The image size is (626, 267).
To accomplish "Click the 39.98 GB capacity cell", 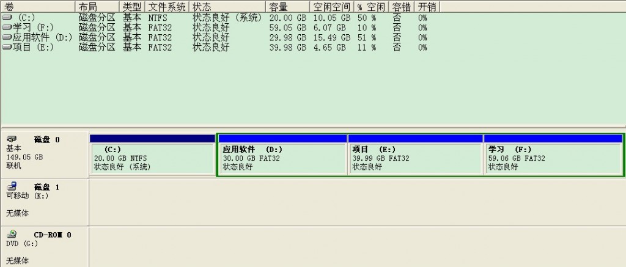I will pos(288,47).
